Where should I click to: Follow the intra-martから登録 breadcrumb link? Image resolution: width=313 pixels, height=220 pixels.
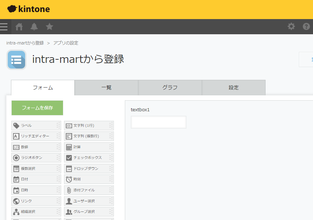(x=25, y=43)
